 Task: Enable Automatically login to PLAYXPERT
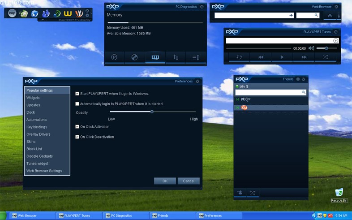[77, 104]
